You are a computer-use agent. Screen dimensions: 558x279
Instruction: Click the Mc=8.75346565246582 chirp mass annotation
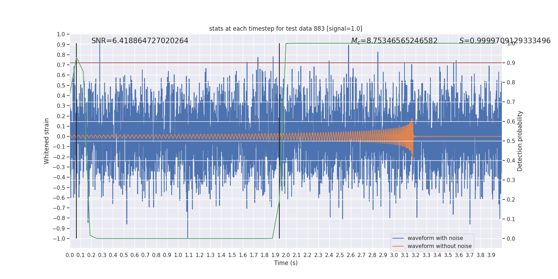click(394, 41)
